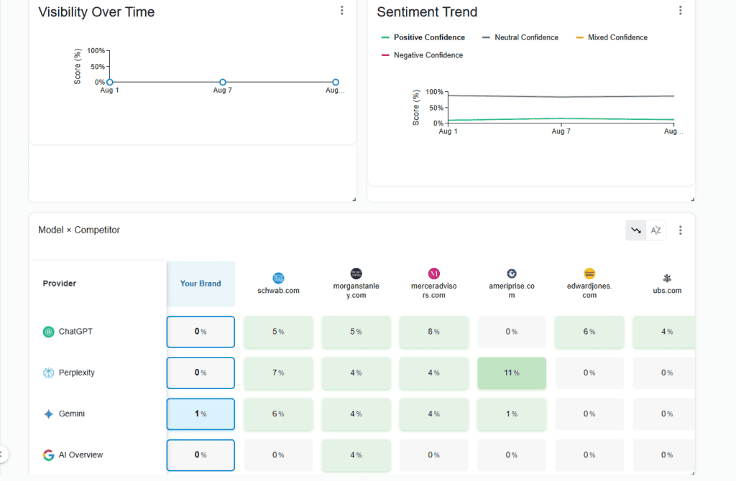
Task: Open Sentiment Trend options menu
Action: (x=680, y=10)
